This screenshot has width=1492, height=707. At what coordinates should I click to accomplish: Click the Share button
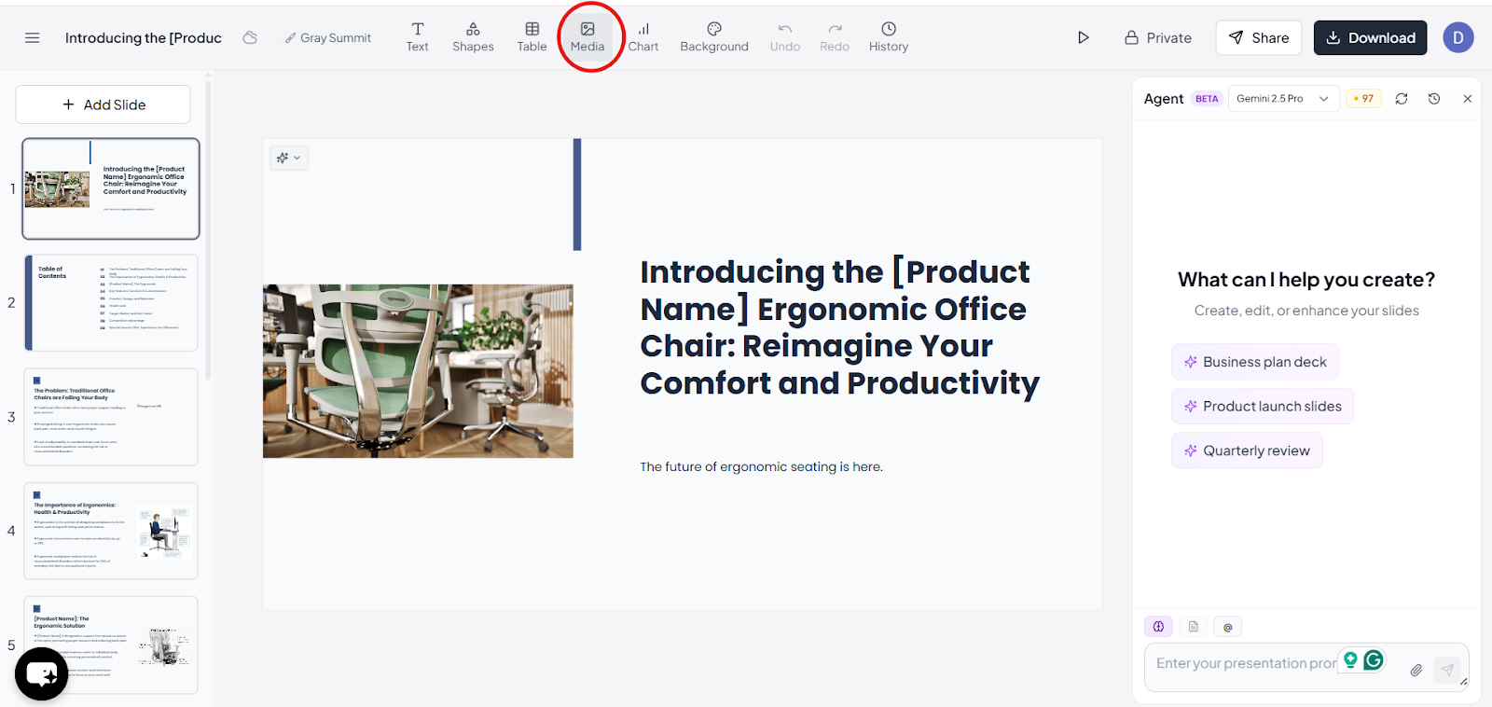(x=1258, y=37)
